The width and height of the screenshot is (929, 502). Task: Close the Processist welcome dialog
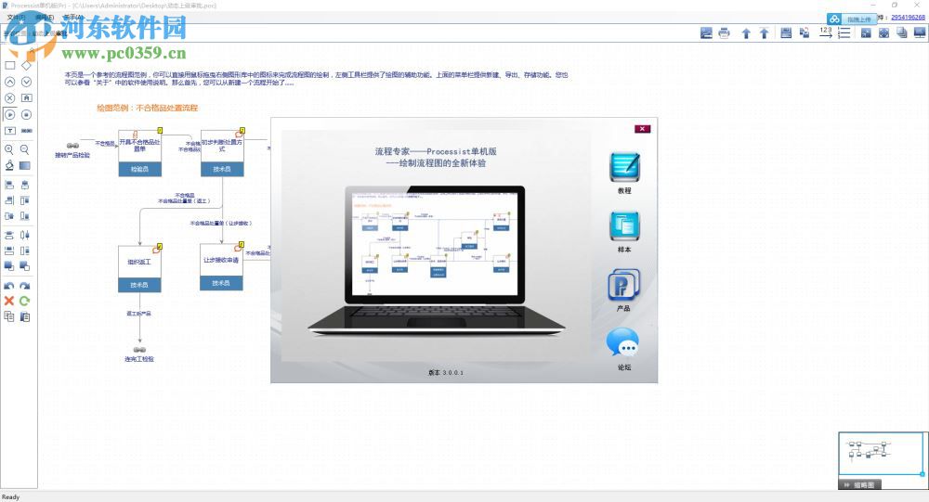click(x=642, y=128)
